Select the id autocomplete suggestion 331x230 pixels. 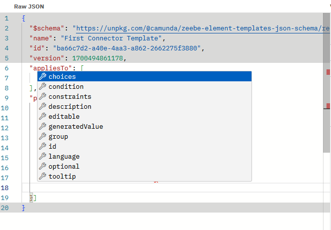click(52, 146)
